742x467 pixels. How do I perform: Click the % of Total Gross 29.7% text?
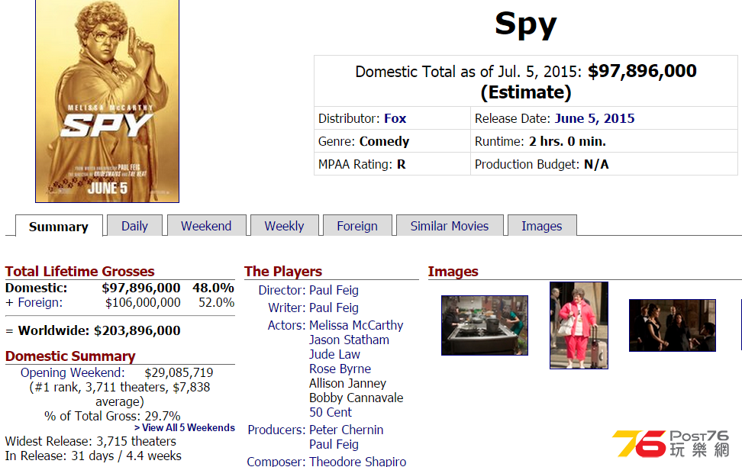[113, 416]
